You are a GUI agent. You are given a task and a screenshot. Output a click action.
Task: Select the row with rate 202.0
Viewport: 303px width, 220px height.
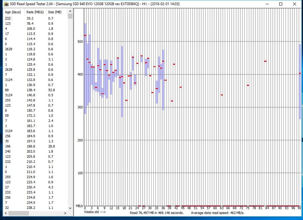click(36, 152)
